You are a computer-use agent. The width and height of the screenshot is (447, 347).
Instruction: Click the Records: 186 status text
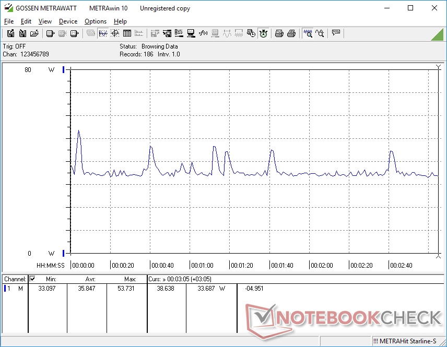click(x=136, y=54)
